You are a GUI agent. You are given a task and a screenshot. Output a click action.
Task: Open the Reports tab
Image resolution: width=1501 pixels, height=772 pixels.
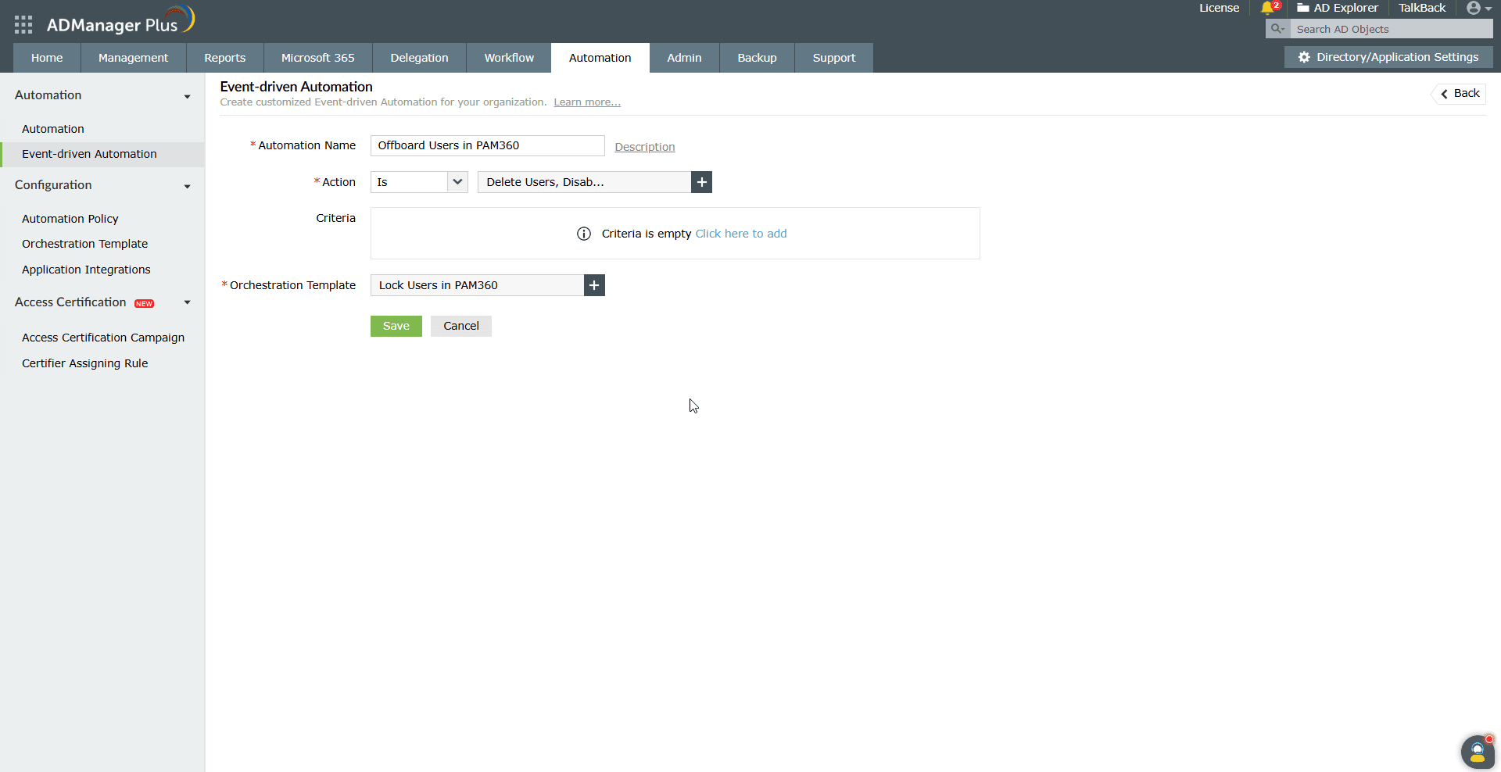pos(225,58)
